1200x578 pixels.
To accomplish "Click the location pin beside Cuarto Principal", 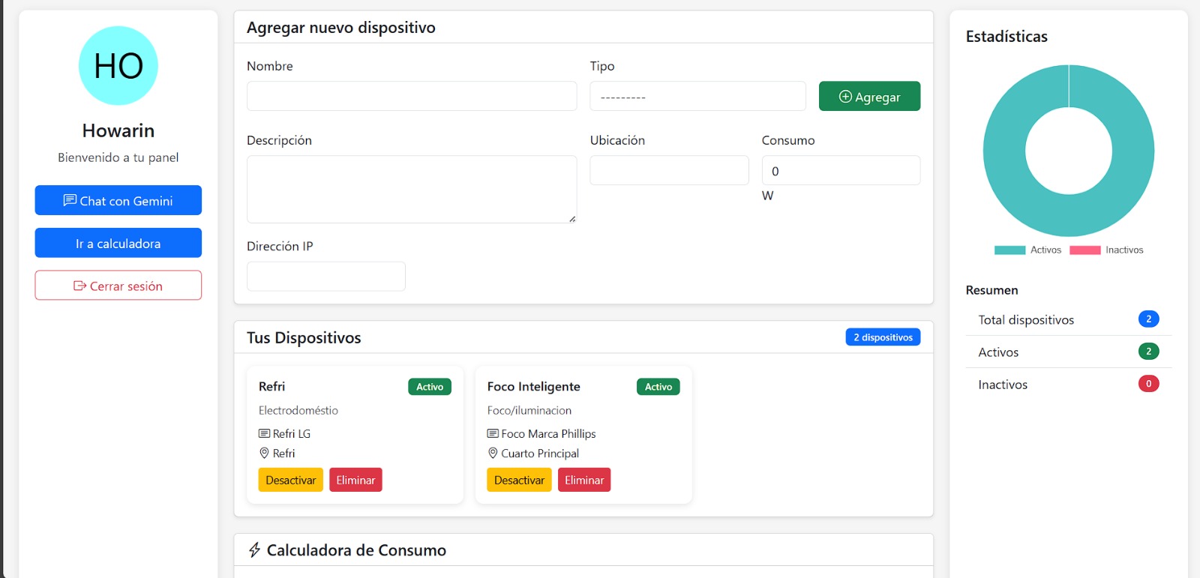I will (493, 453).
